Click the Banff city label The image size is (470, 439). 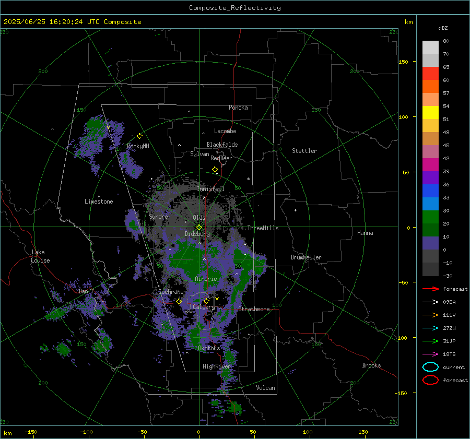click(86, 291)
